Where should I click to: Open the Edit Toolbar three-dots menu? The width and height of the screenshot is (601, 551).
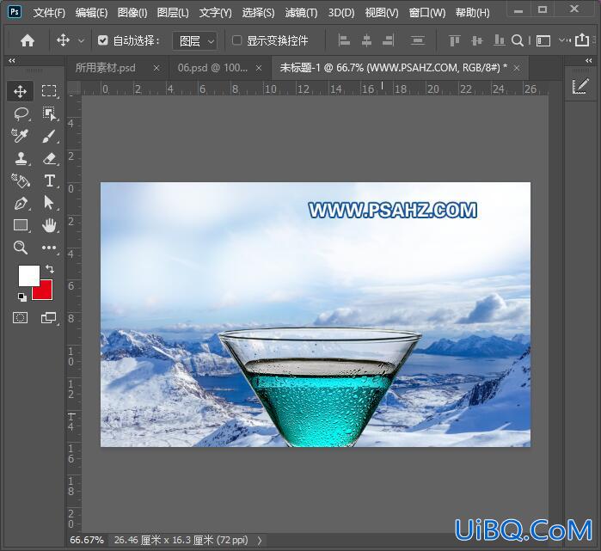(49, 248)
